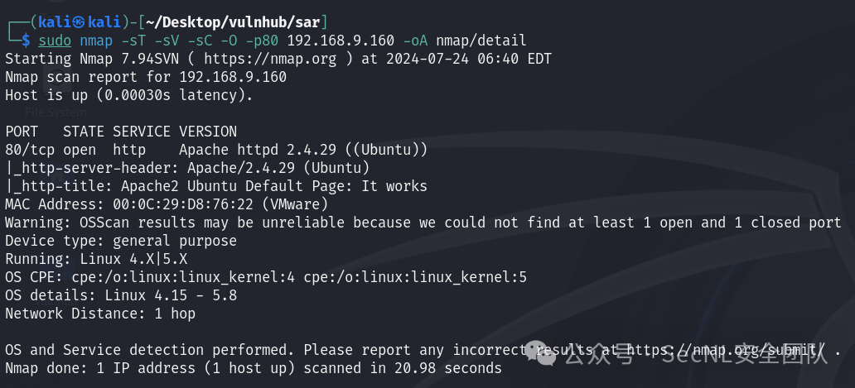The height and width of the screenshot is (388, 855).
Task: Click the MAC Address 00:0C:29:D8:76:22 text
Action: click(x=167, y=204)
